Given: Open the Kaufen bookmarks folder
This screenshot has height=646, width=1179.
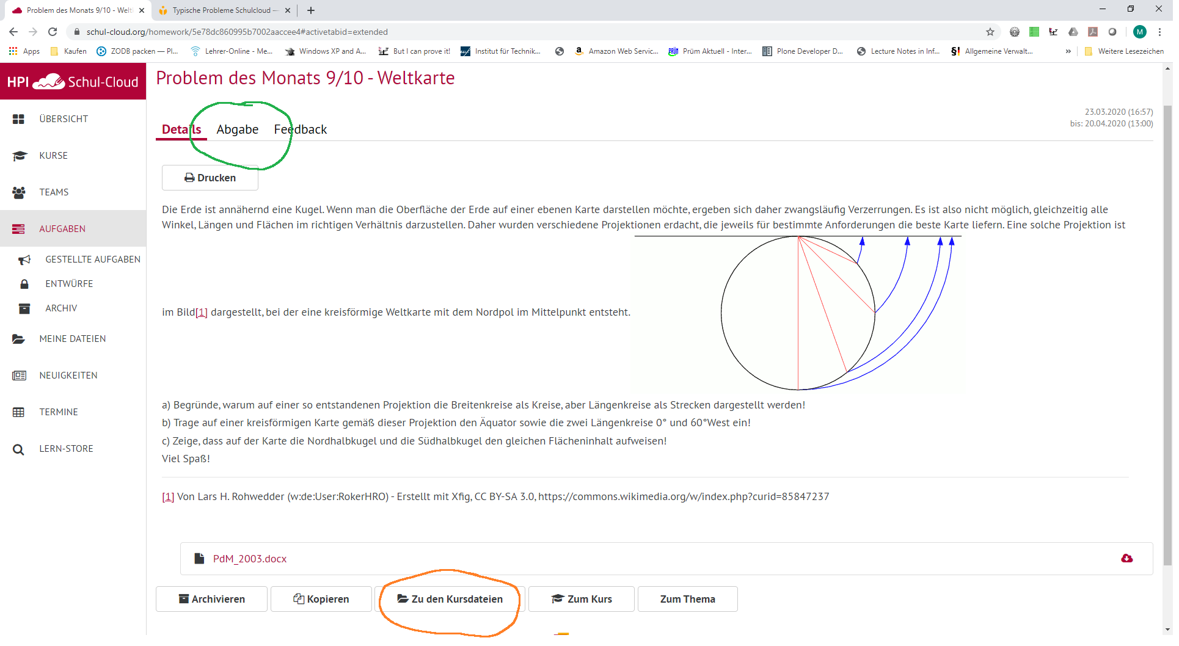Looking at the screenshot, I should coord(69,52).
